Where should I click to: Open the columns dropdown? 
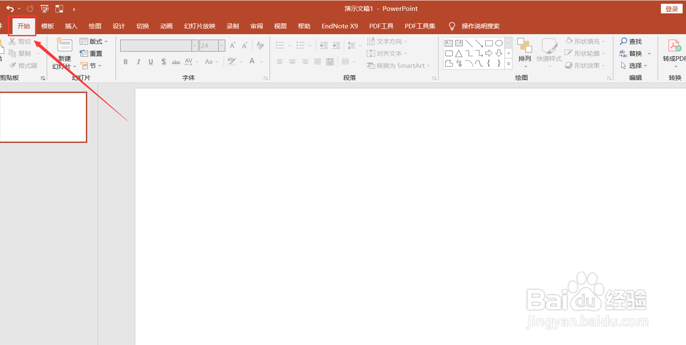coord(348,62)
